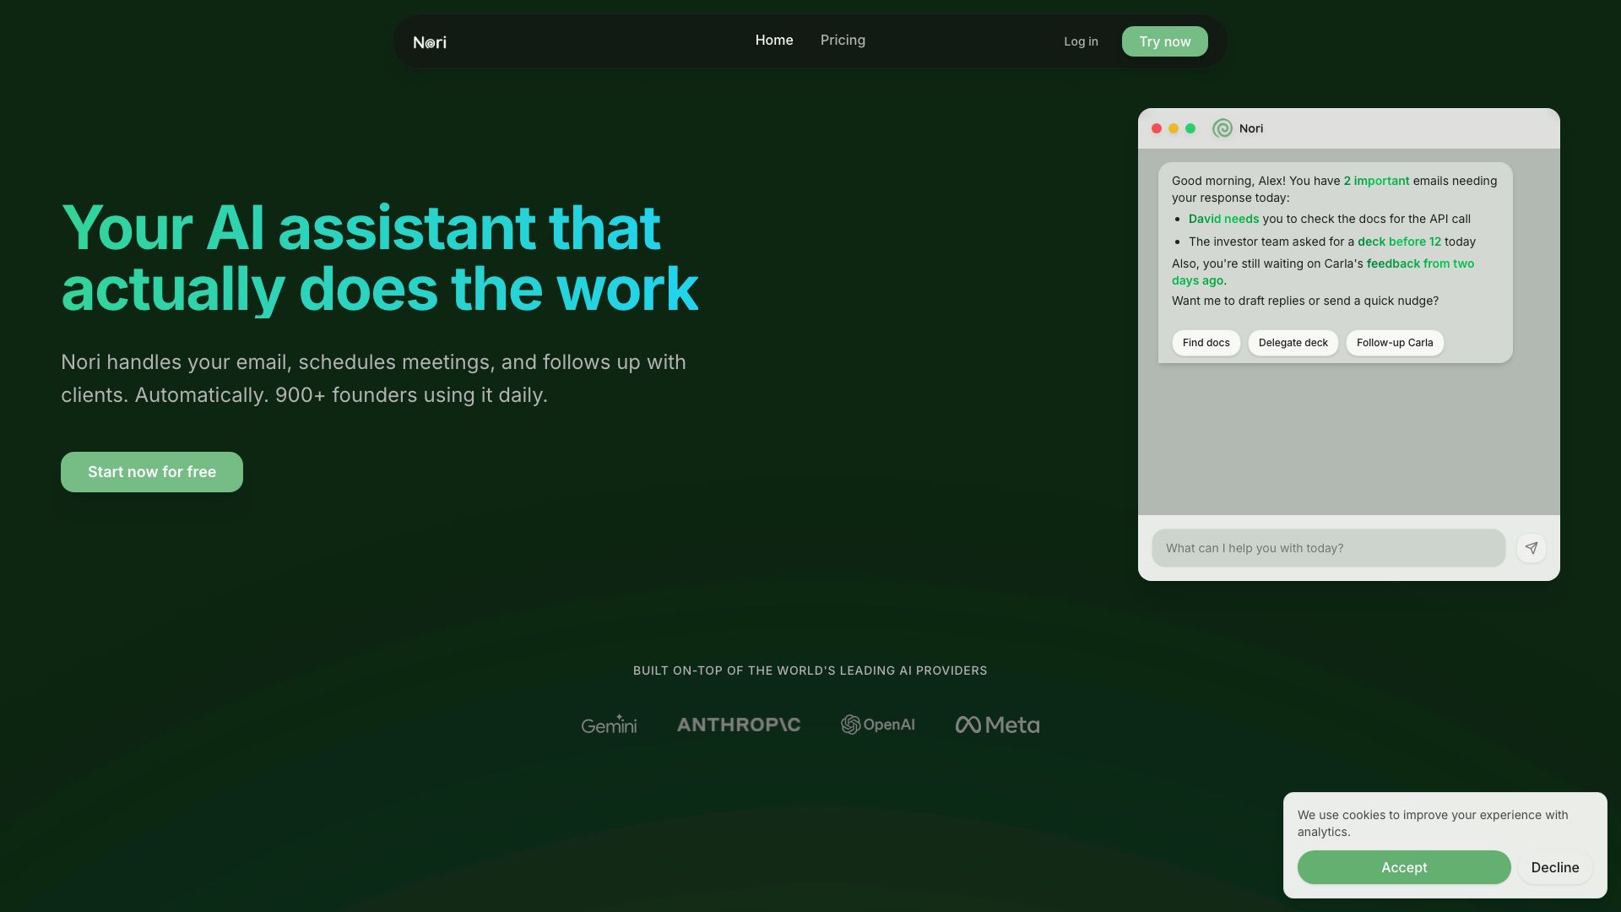Screen dimensions: 1621x912
Task: Click the Nori leaf icon in the chat header
Action: coord(1222,128)
